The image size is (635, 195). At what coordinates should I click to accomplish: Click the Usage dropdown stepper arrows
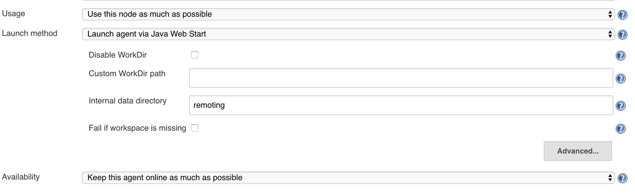coord(610,14)
